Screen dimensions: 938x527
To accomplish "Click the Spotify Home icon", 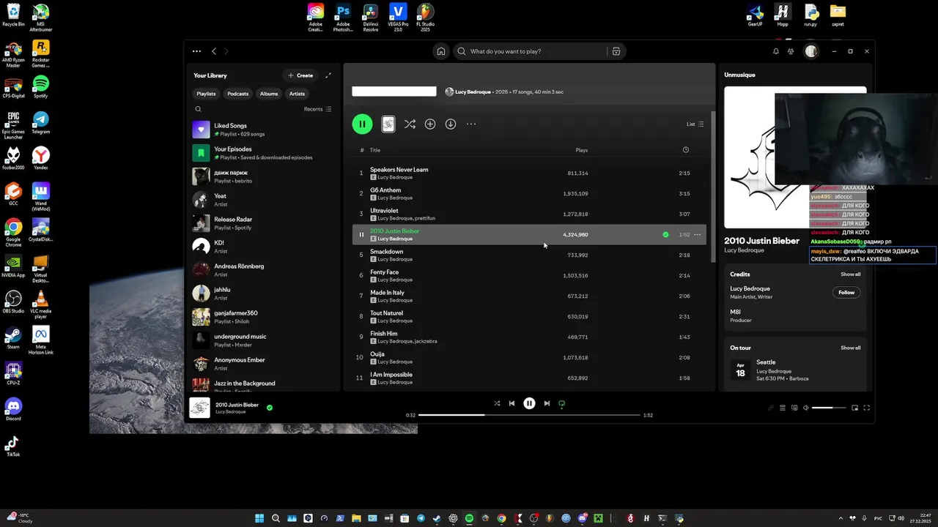I will (x=441, y=51).
